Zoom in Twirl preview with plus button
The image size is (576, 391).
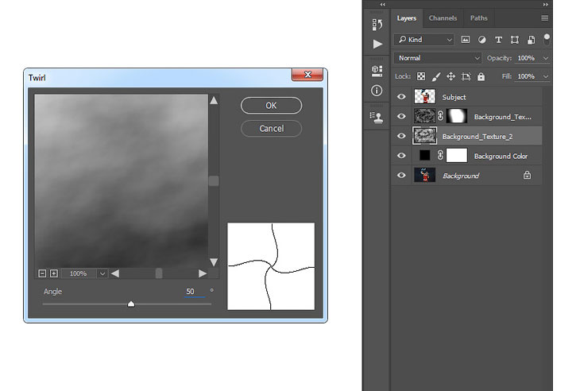[54, 273]
